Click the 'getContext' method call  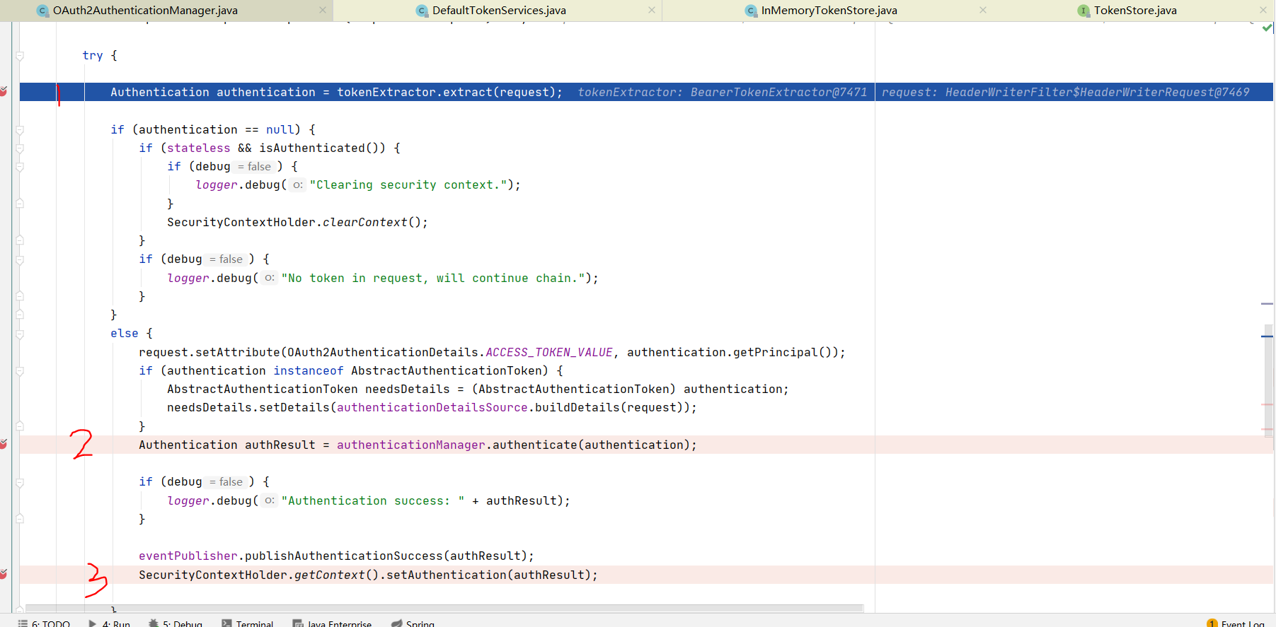click(330, 575)
